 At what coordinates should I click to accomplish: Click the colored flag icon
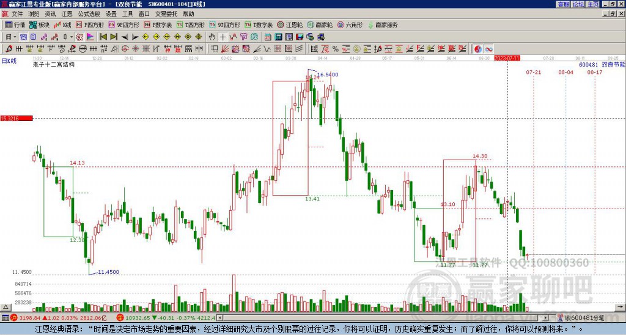click(90, 37)
